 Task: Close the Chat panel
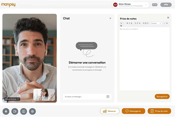coord(110,18)
